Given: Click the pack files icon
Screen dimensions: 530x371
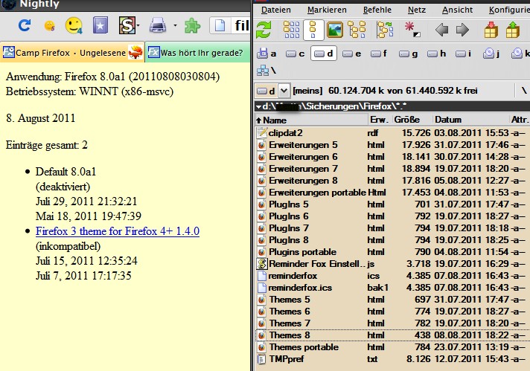Looking at the screenshot, I should (x=491, y=30).
